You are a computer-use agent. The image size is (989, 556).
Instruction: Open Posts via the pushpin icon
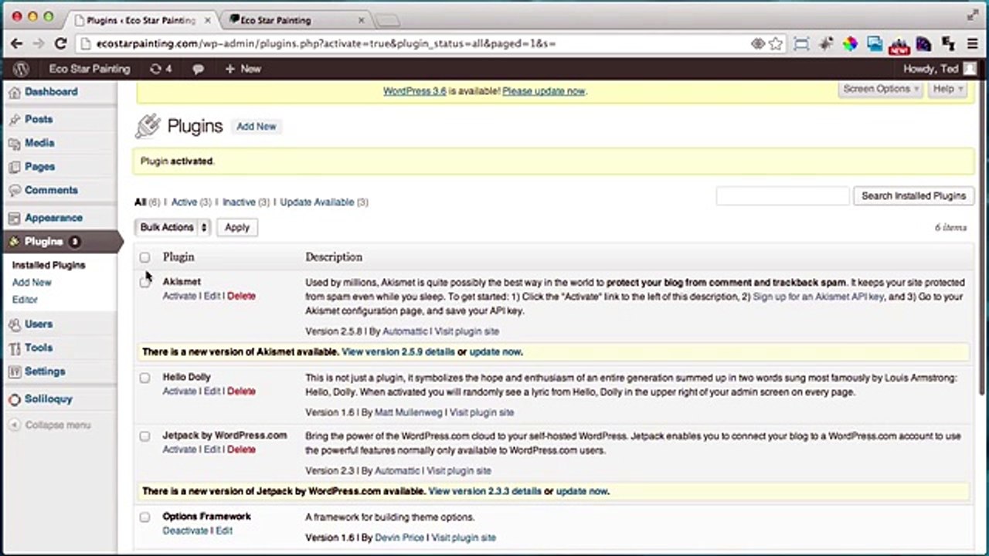coord(14,120)
